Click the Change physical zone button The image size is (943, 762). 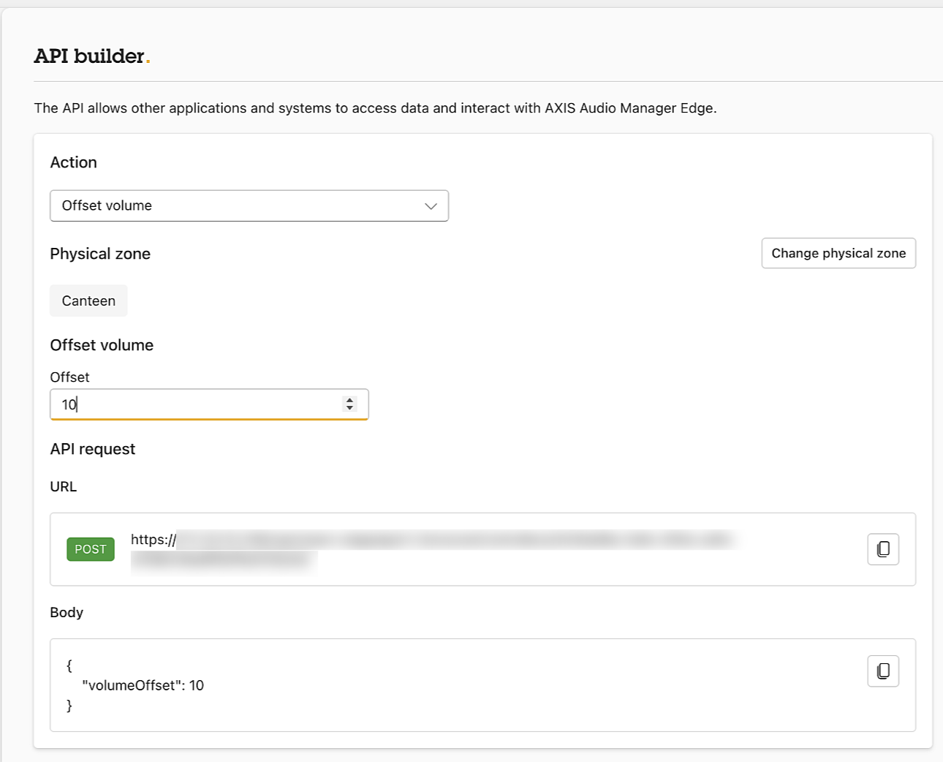click(x=838, y=253)
